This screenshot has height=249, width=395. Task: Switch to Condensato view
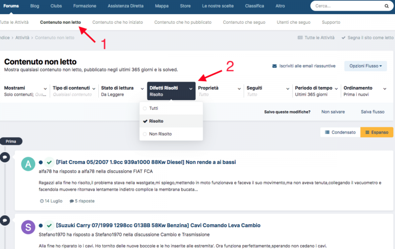[340, 132]
